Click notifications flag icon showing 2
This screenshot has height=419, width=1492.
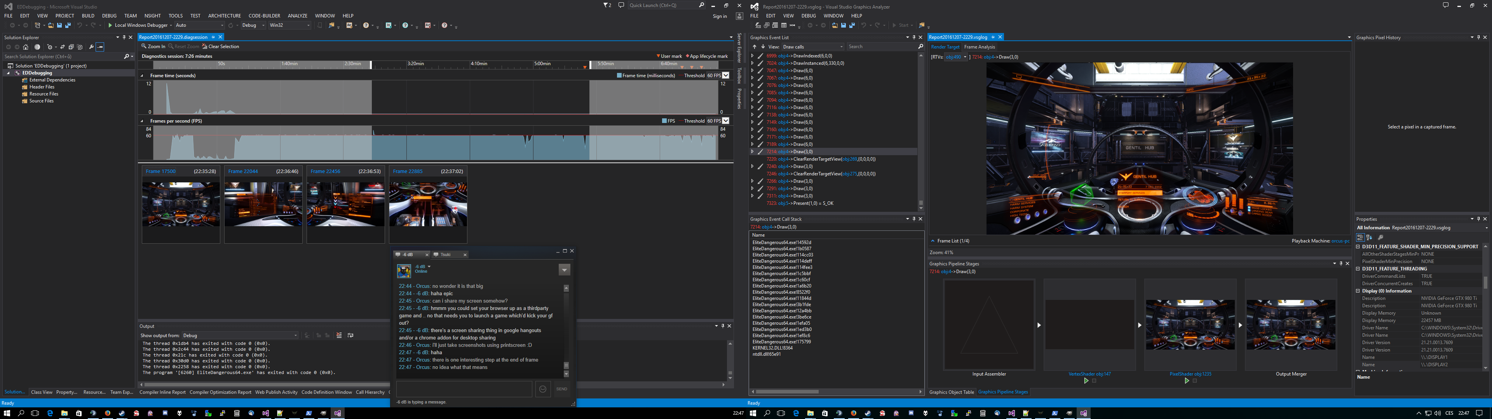pyautogui.click(x=607, y=5)
